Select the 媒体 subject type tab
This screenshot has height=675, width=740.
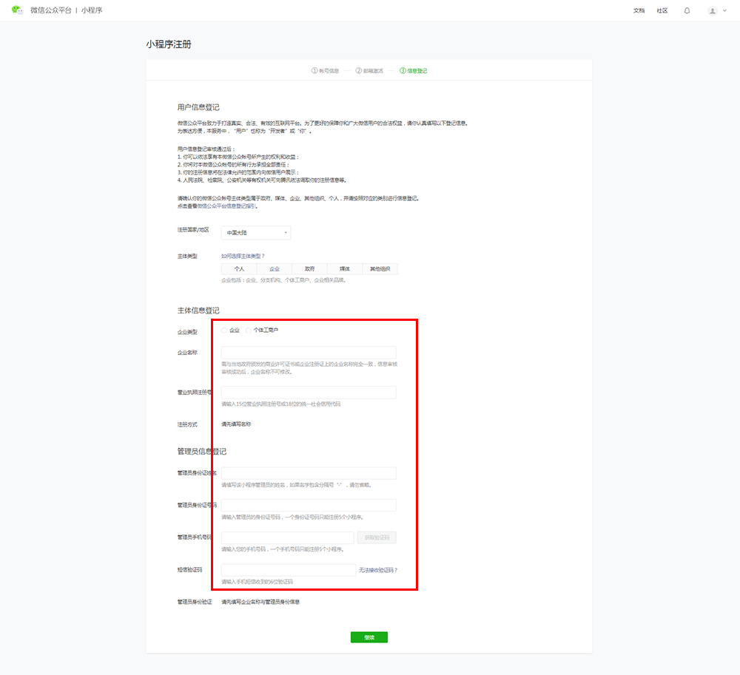pos(345,269)
